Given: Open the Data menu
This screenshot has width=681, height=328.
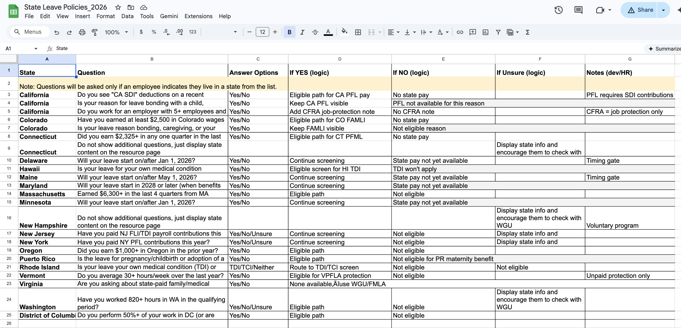Looking at the screenshot, I should pyautogui.click(x=127, y=16).
